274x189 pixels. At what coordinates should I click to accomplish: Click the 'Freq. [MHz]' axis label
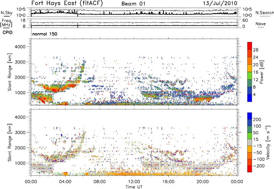6,23
